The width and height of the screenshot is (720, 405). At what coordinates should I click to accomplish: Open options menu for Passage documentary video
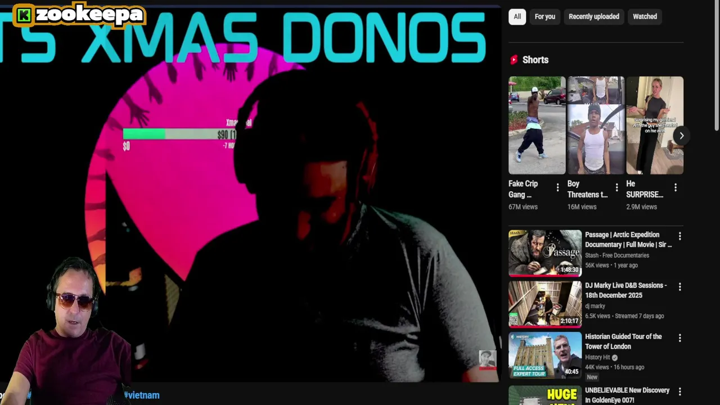[x=679, y=236]
